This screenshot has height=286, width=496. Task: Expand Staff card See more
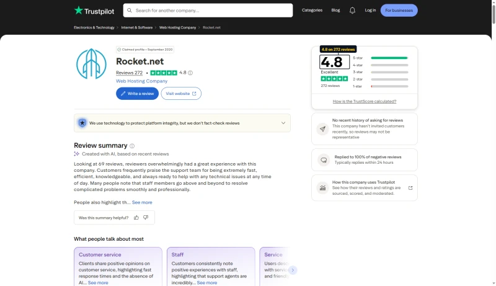pyautogui.click(x=207, y=283)
